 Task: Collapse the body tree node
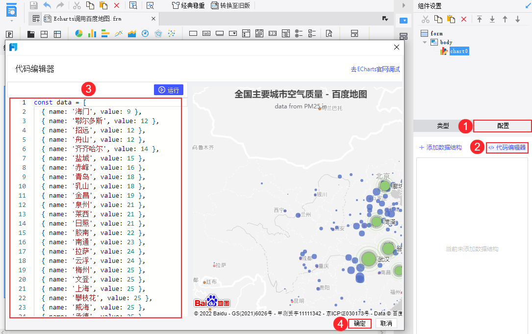pyautogui.click(x=425, y=42)
